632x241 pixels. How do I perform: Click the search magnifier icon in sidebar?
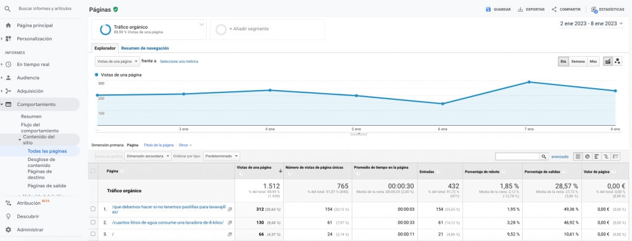(x=7, y=9)
